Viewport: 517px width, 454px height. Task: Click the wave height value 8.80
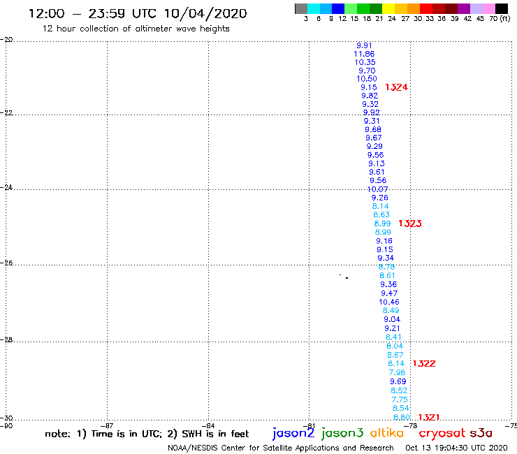pyautogui.click(x=402, y=417)
